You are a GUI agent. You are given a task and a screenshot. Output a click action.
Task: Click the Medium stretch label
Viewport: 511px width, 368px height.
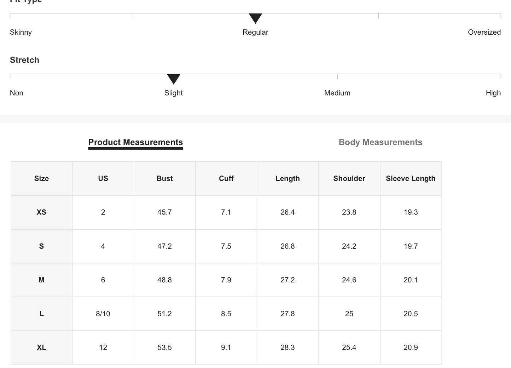pyautogui.click(x=337, y=93)
